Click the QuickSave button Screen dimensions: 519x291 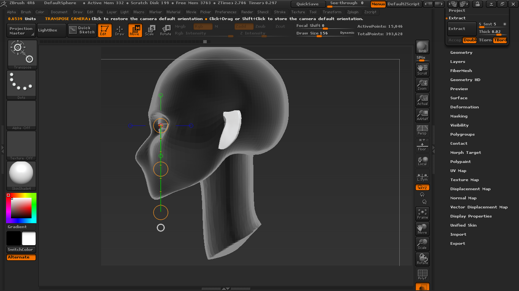pos(308,4)
